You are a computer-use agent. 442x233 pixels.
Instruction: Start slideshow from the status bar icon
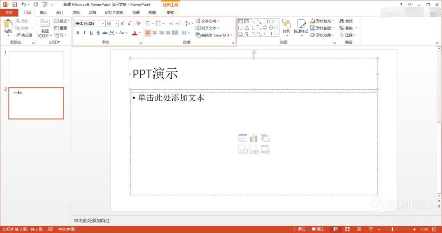click(370, 229)
